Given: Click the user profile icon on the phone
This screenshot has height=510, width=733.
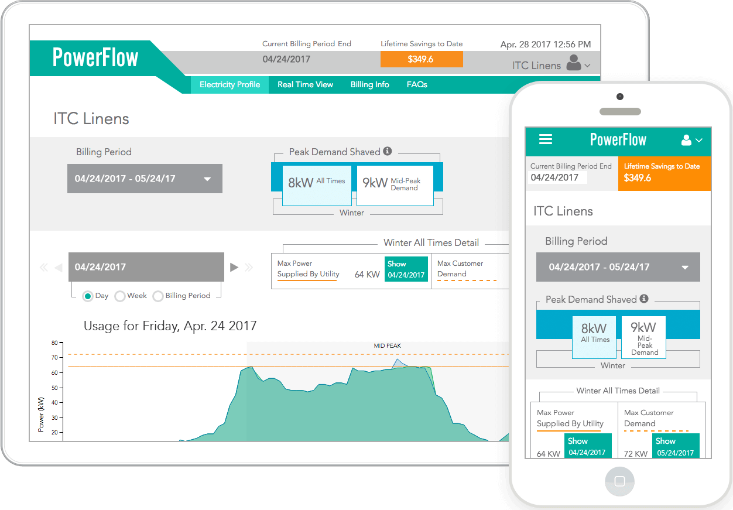Looking at the screenshot, I should 687,141.
